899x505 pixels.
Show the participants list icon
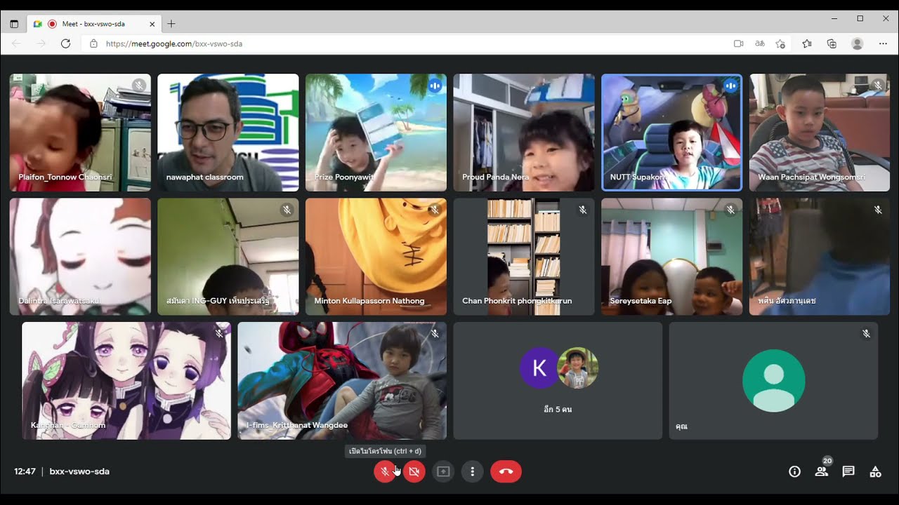(822, 471)
